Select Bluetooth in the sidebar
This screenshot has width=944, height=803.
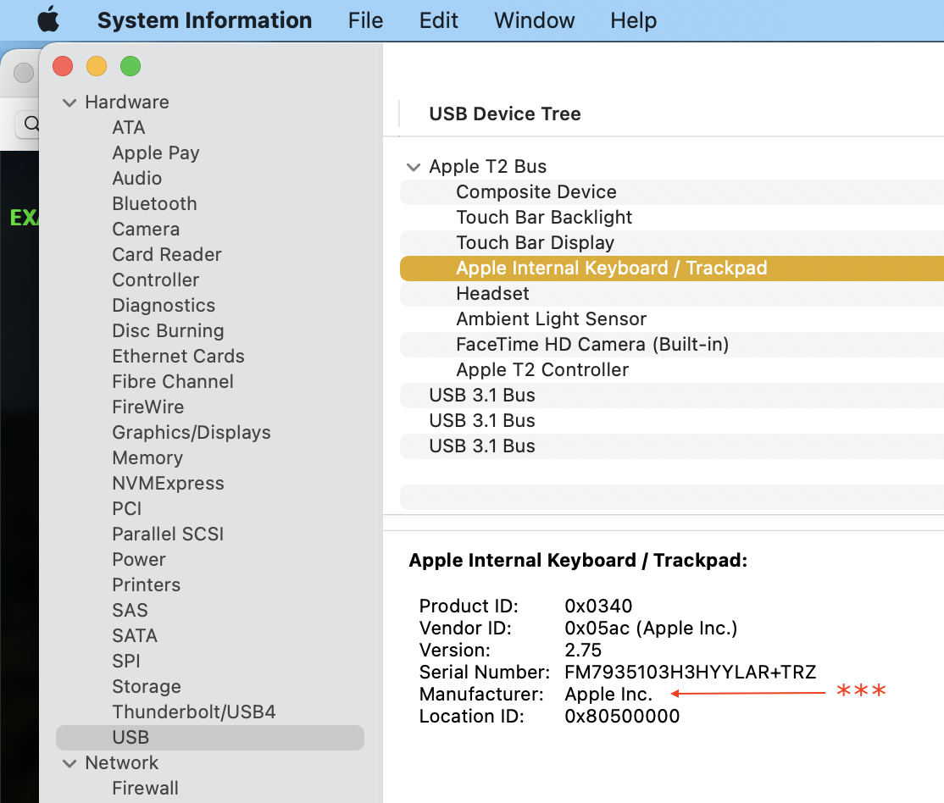154,203
